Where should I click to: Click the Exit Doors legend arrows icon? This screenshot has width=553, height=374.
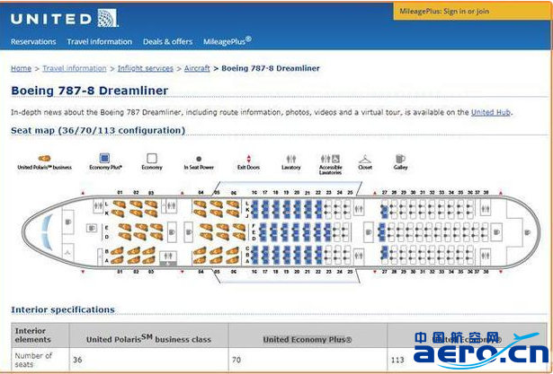coord(249,159)
